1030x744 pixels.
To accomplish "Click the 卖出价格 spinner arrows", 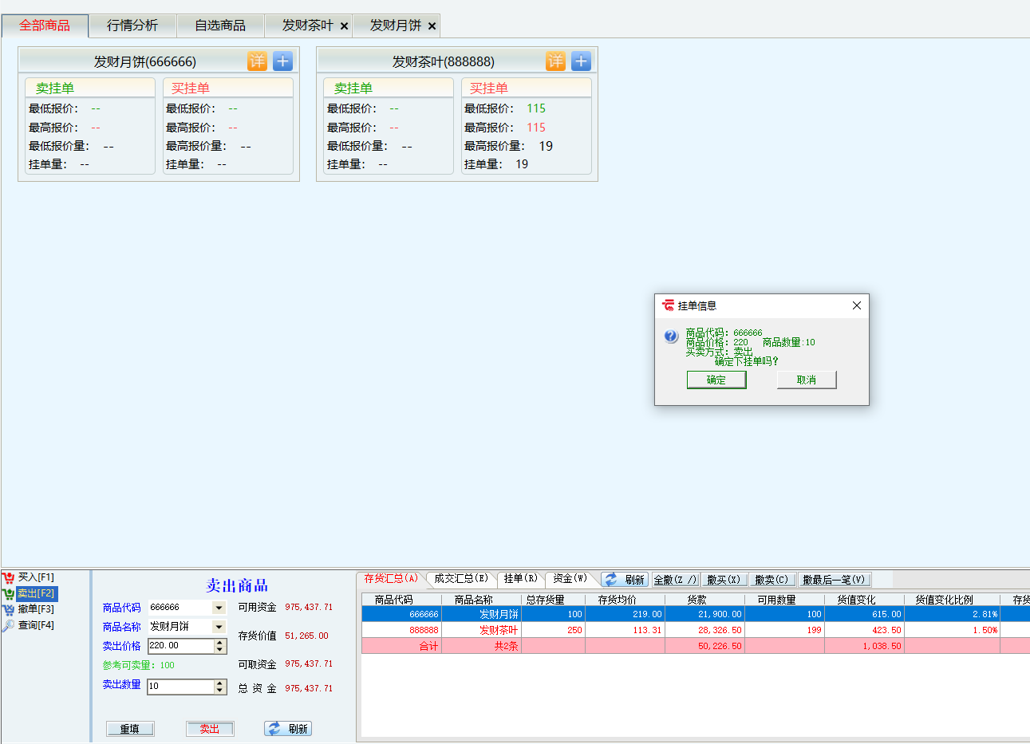I will click(220, 646).
